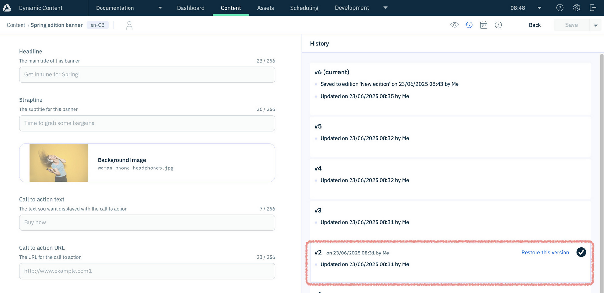
Task: Click the History panel title
Action: click(319, 43)
